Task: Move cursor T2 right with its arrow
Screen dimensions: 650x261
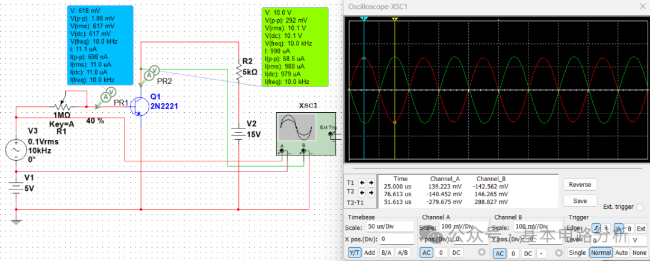Action: [x=370, y=193]
